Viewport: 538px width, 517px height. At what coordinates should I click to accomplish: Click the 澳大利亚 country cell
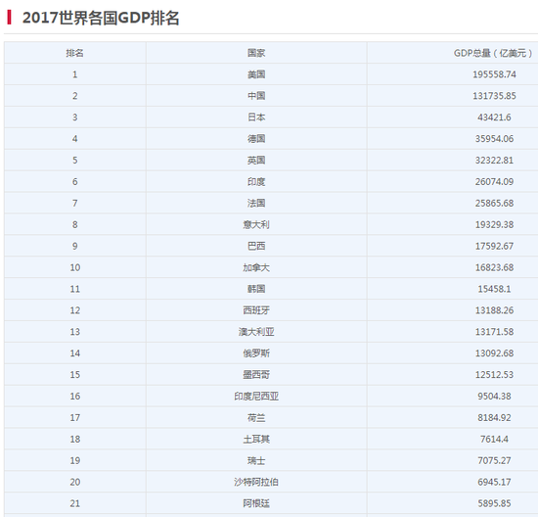(x=256, y=332)
